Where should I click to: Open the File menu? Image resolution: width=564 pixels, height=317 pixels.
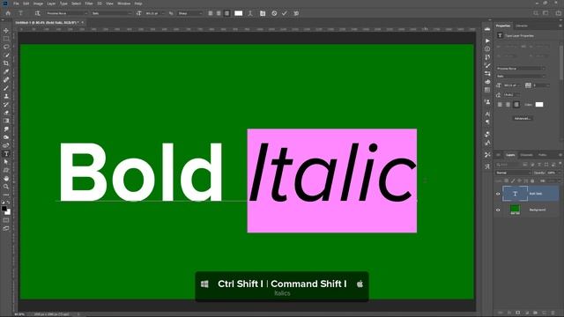tap(16, 4)
